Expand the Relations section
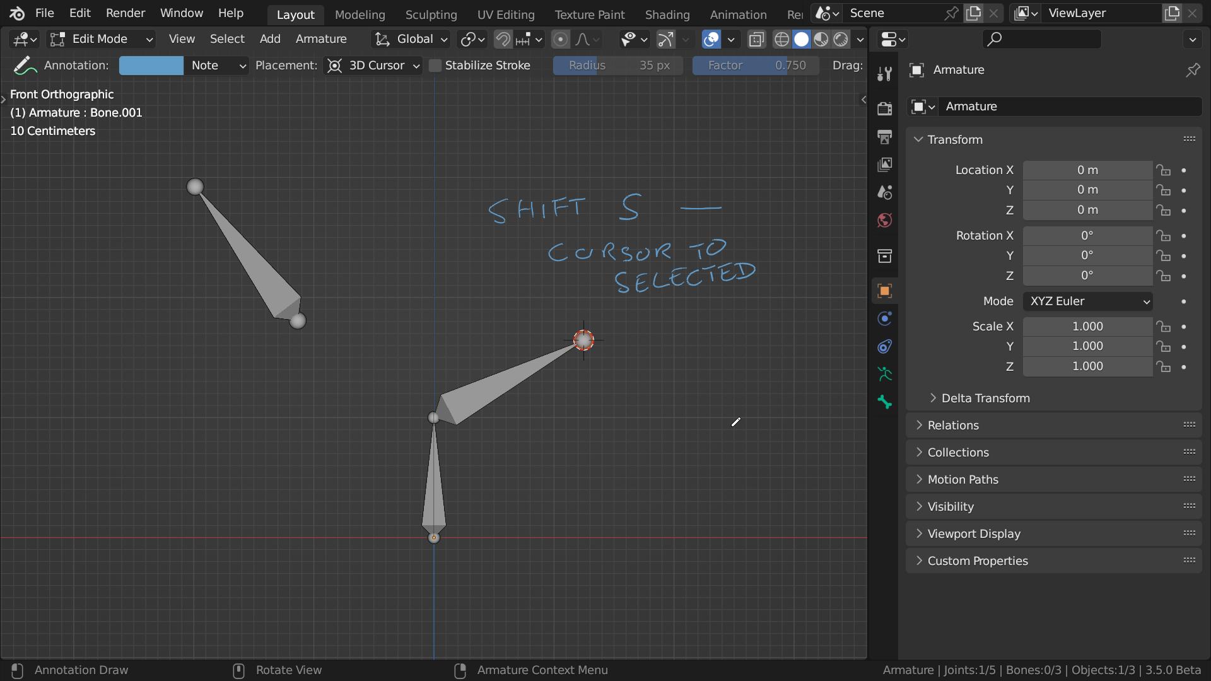 click(x=954, y=425)
